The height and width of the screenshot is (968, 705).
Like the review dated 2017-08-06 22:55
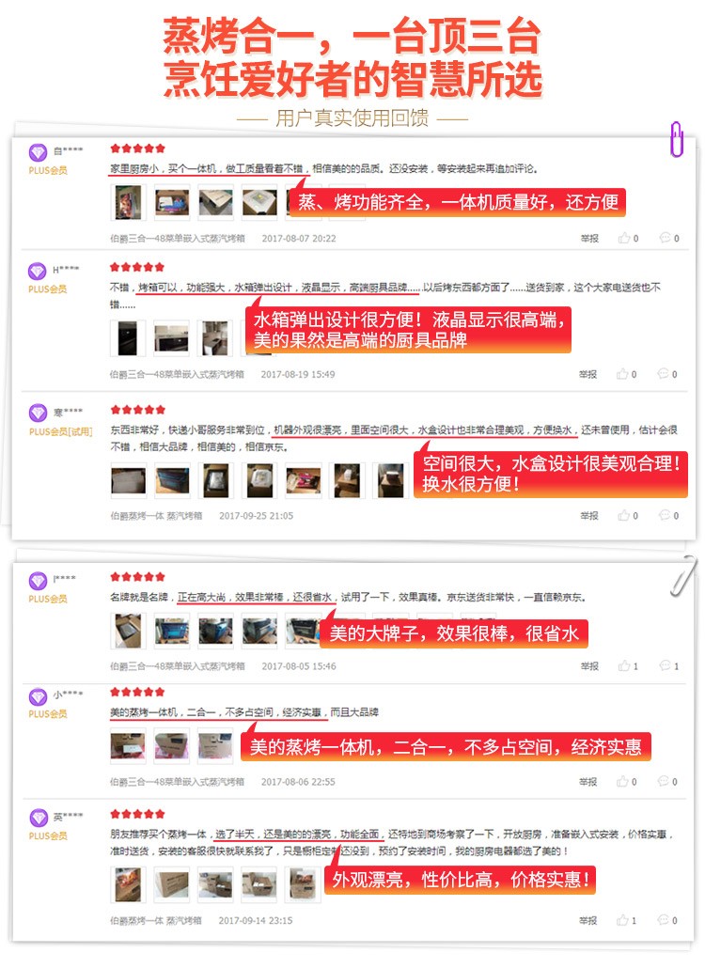click(622, 781)
